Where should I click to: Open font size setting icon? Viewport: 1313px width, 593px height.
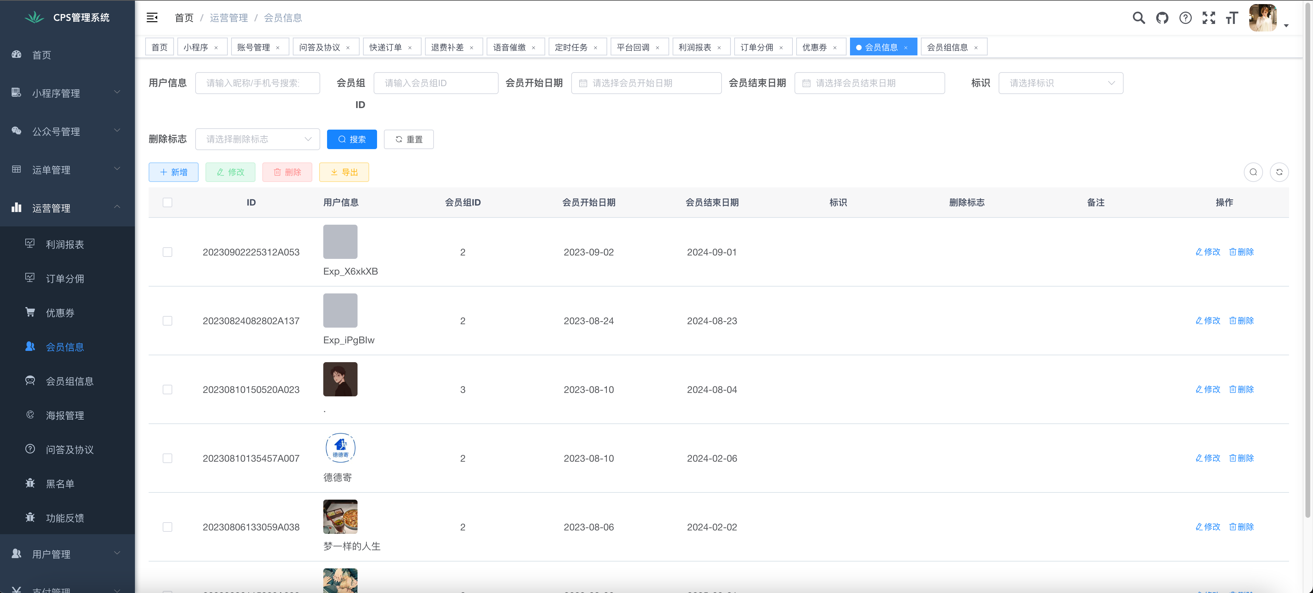tap(1232, 18)
